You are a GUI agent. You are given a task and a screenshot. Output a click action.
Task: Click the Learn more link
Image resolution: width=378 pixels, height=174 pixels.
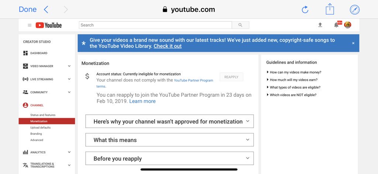point(142,102)
